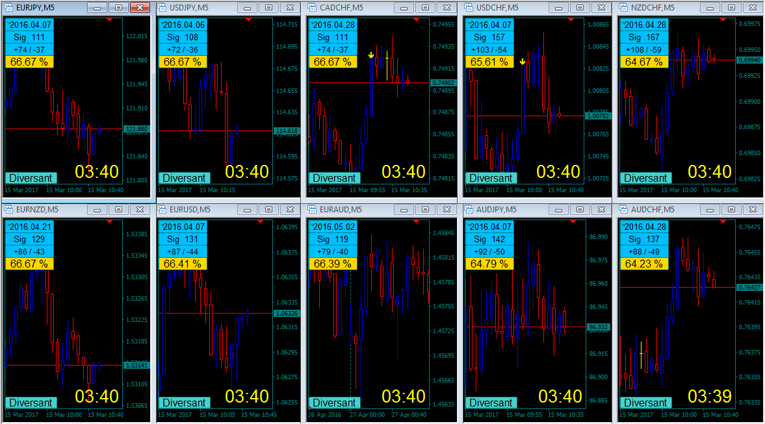The height and width of the screenshot is (424, 765).
Task: Select the yellow signal arrow on USDCHF chart
Action: coord(523,62)
